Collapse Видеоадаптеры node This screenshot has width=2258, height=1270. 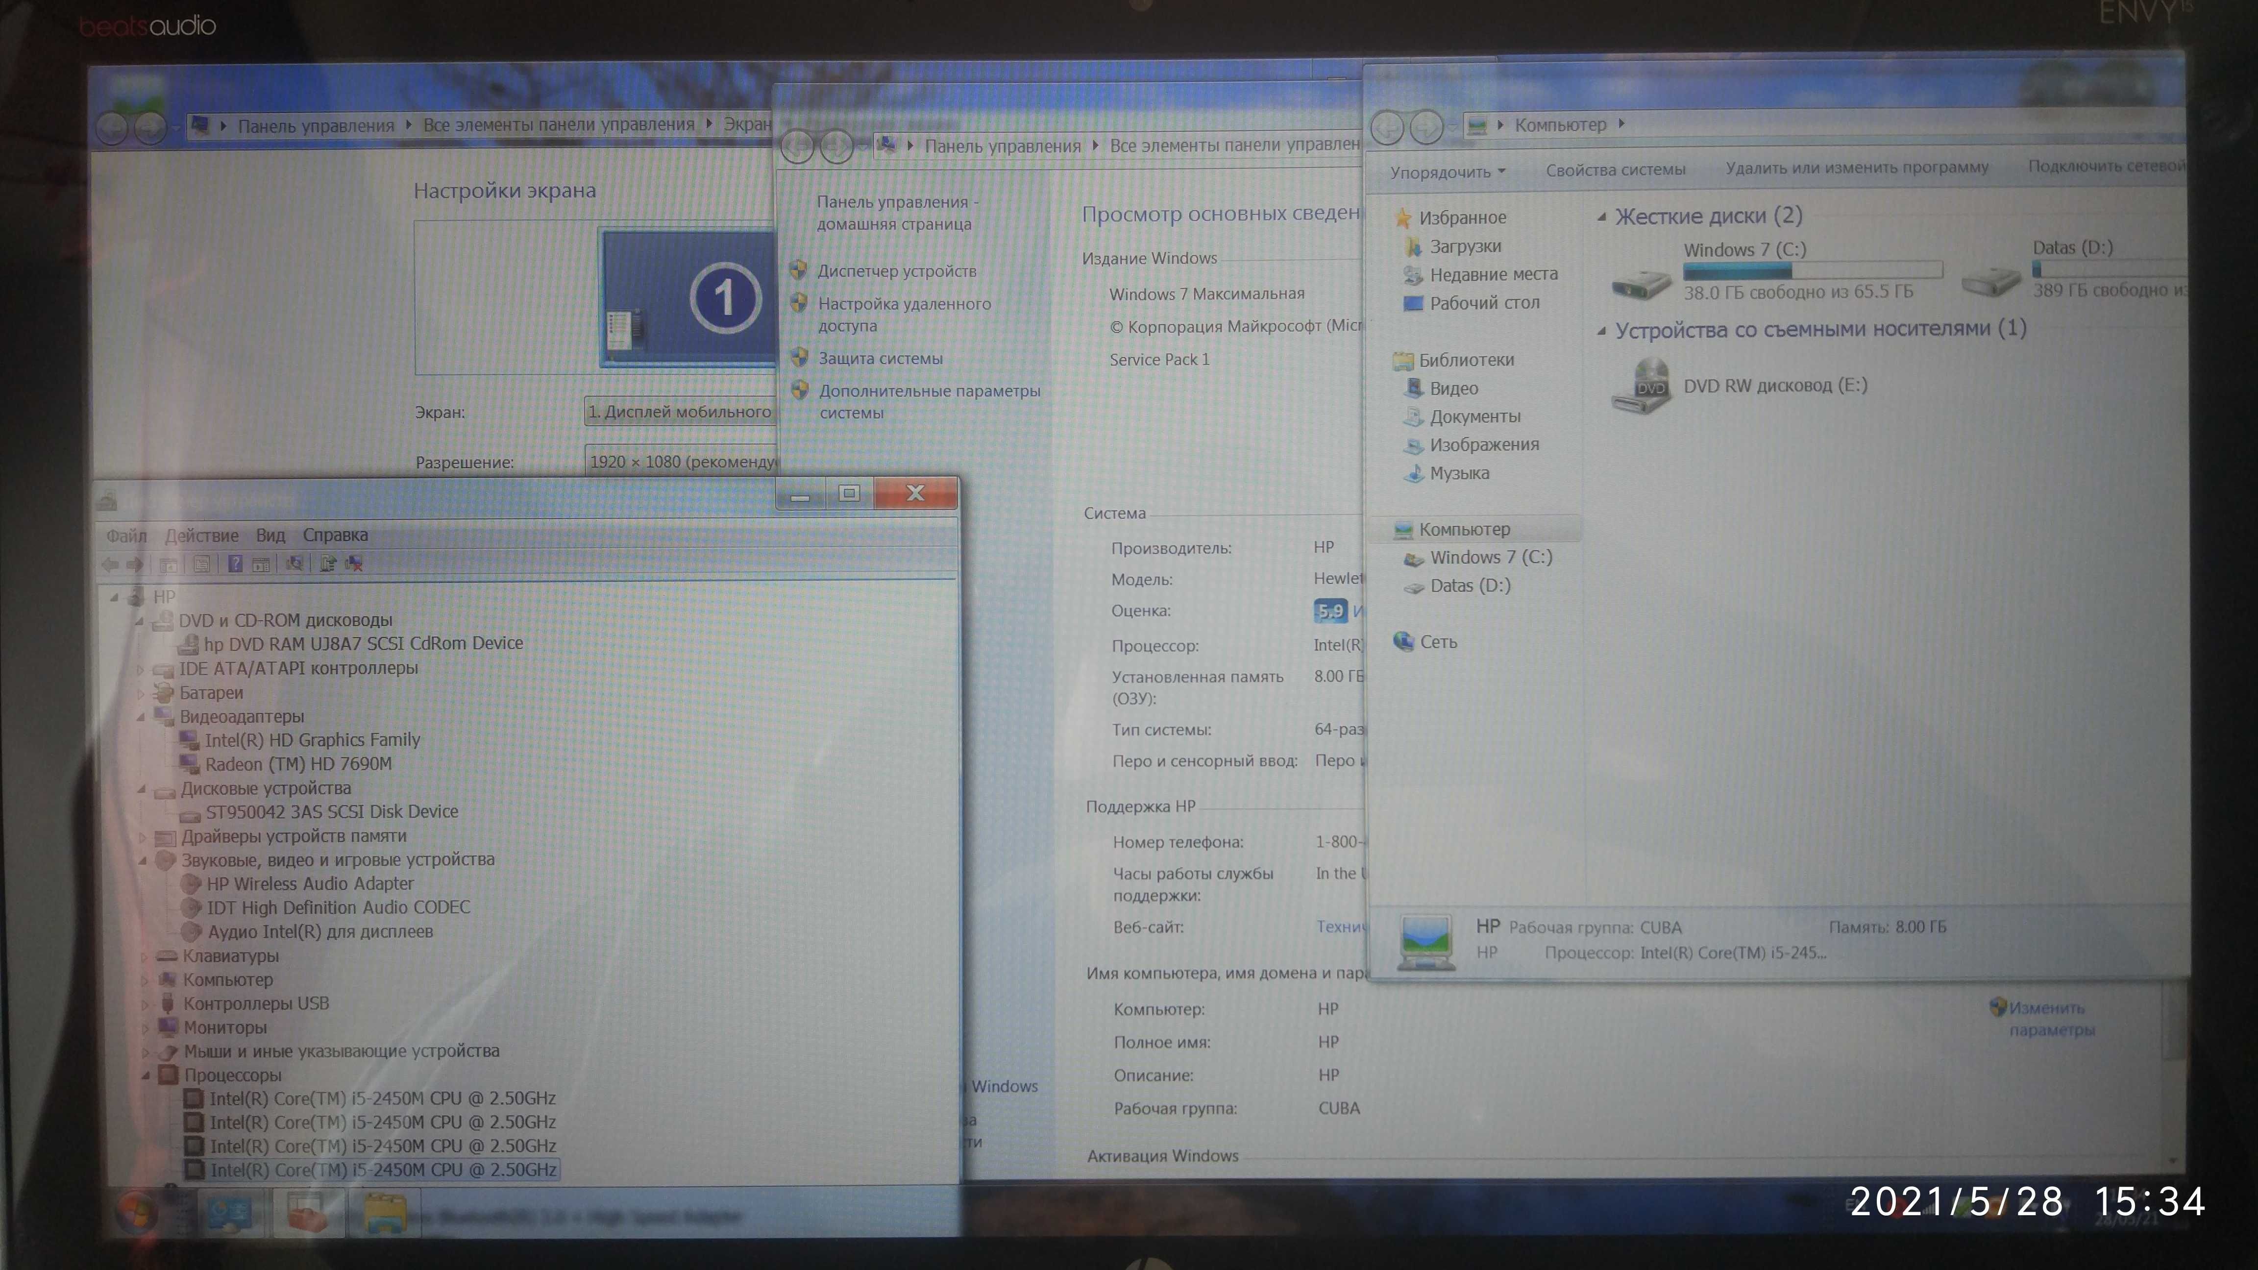(141, 717)
